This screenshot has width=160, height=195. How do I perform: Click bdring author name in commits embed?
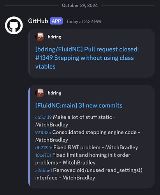pos(55,93)
